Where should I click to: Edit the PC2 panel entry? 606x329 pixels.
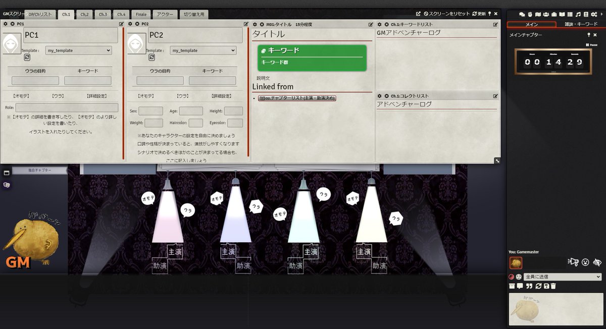click(x=246, y=24)
